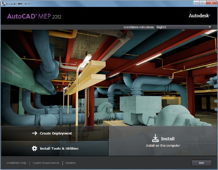Open the Installation Help link
This screenshot has height=170, width=218.
point(16,163)
